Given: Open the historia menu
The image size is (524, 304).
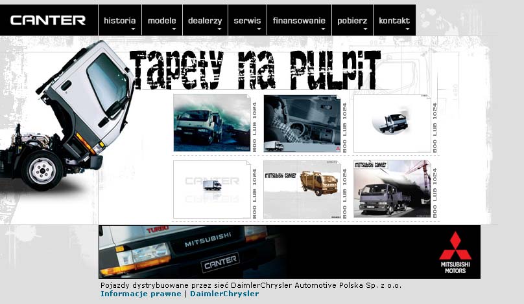Looking at the screenshot, I should pyautogui.click(x=119, y=20).
